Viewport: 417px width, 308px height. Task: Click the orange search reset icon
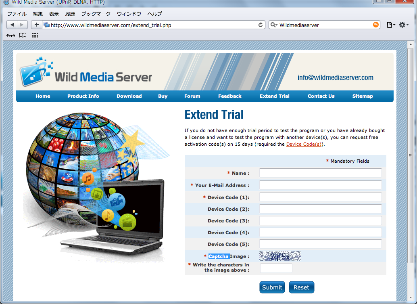coord(375,25)
